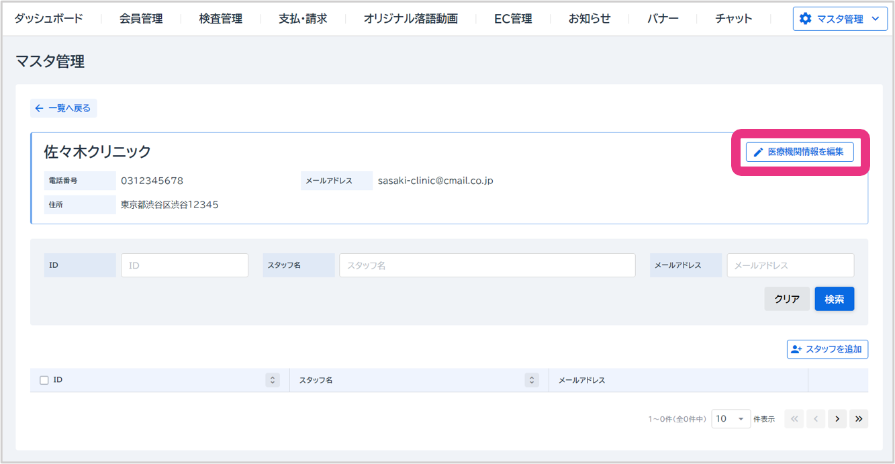This screenshot has width=895, height=464.
Task: Select EC管理 from the top menu
Action: [x=513, y=19]
